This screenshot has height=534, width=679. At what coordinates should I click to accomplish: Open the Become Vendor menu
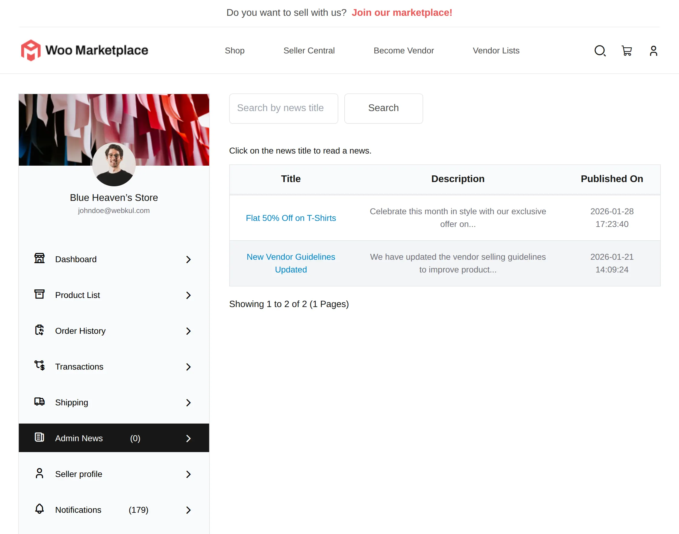coord(403,50)
